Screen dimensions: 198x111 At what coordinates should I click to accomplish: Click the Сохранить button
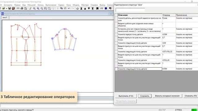coord(145,96)
